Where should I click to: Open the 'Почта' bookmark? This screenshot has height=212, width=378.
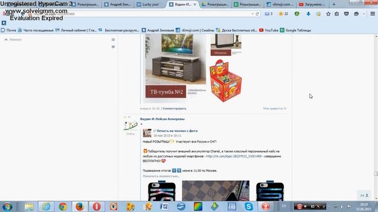(9, 30)
